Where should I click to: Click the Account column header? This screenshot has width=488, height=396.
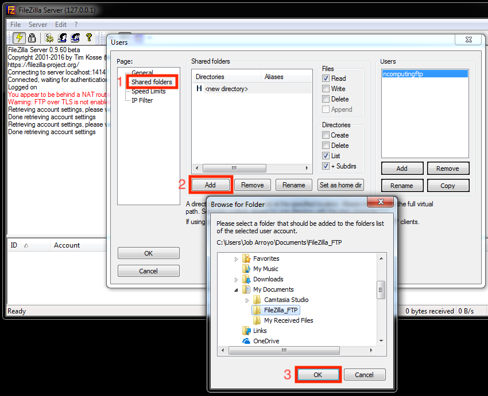(79, 245)
